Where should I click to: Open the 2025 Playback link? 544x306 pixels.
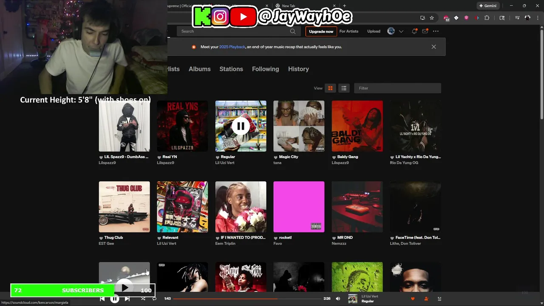tap(232, 47)
